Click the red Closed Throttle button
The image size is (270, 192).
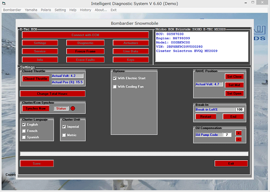tap(36, 79)
